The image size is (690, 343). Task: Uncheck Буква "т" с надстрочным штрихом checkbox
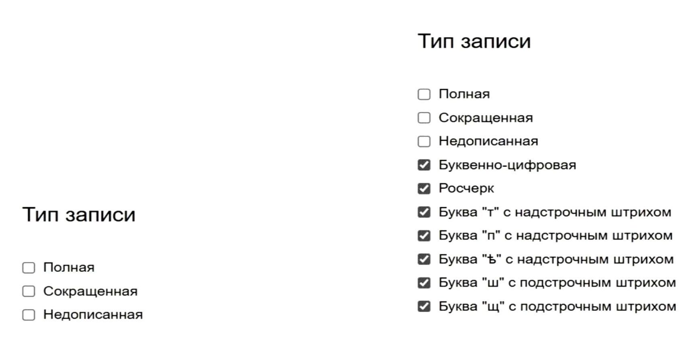pyautogui.click(x=424, y=212)
